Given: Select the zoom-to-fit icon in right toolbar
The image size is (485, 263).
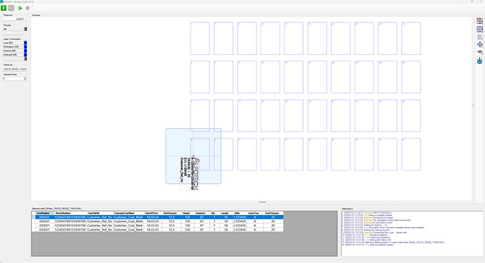Looking at the screenshot, I should (480, 29).
